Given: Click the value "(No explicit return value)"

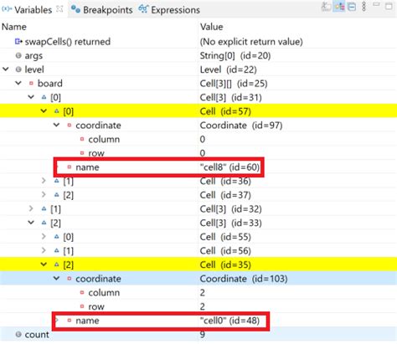Looking at the screenshot, I should 251,42.
